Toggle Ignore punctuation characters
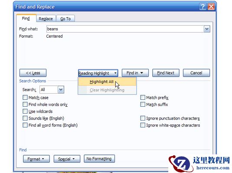This screenshot has width=232, height=173. (143, 118)
